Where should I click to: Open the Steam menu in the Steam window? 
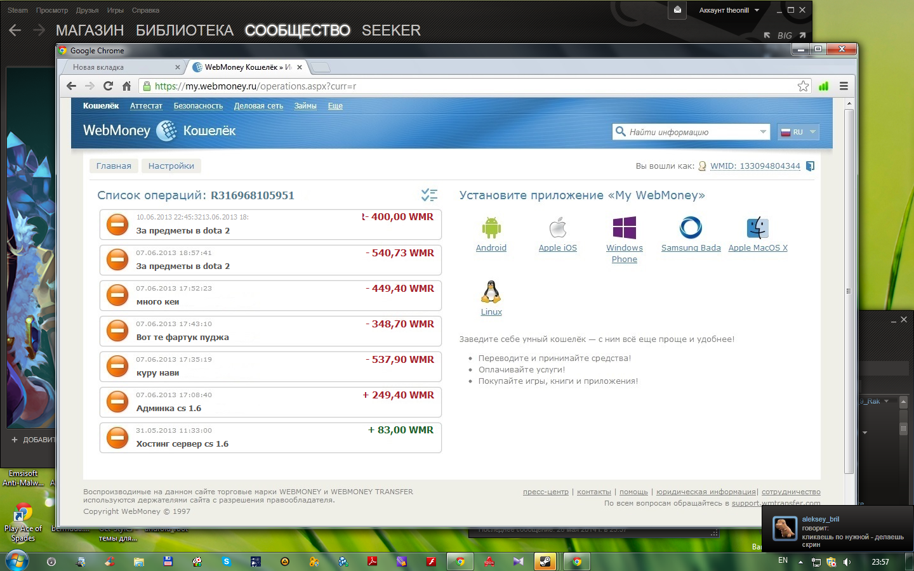18,10
